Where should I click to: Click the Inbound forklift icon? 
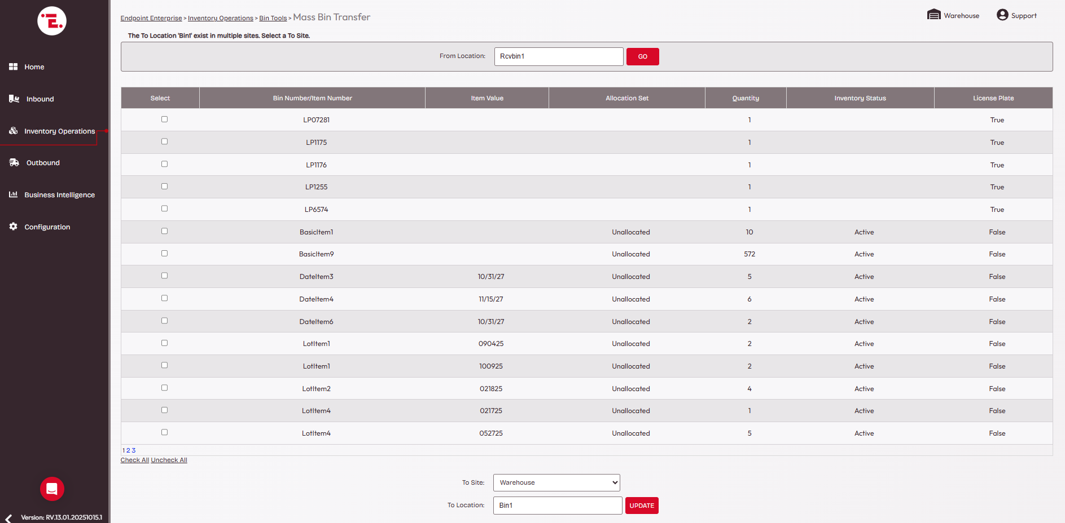14,99
